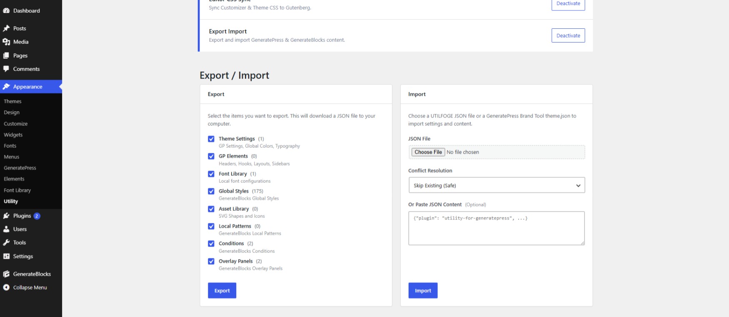Click the blue Export button

coord(222,291)
